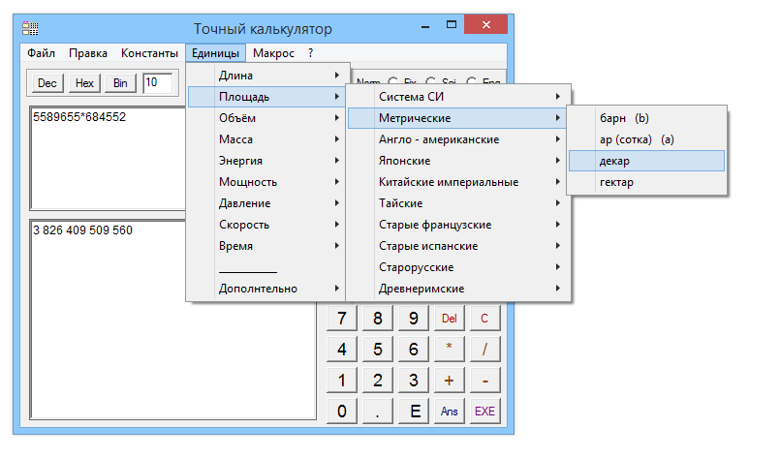Click digit 0 key
This screenshot has height=458, width=780.
(x=342, y=412)
